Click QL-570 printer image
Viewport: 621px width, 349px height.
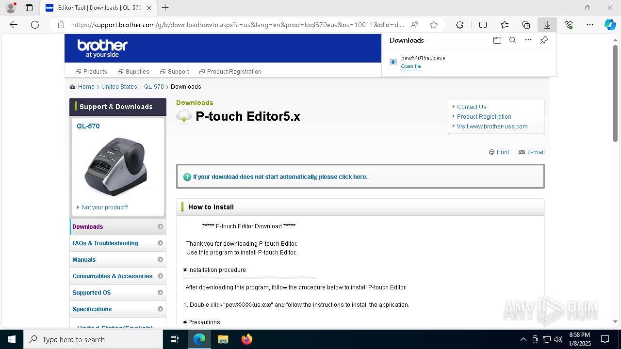(115, 166)
